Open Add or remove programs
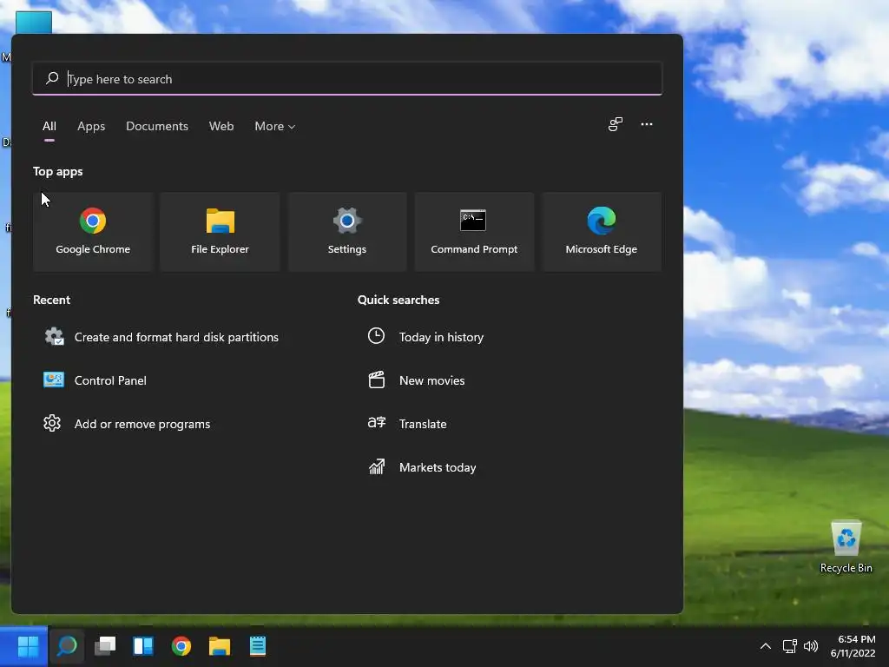This screenshot has width=889, height=667. (142, 424)
